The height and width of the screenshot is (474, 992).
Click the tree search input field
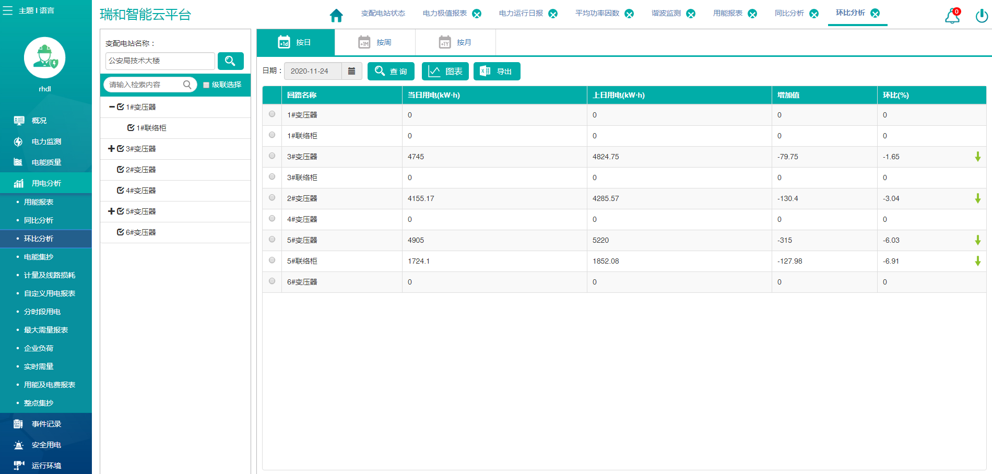coord(145,85)
